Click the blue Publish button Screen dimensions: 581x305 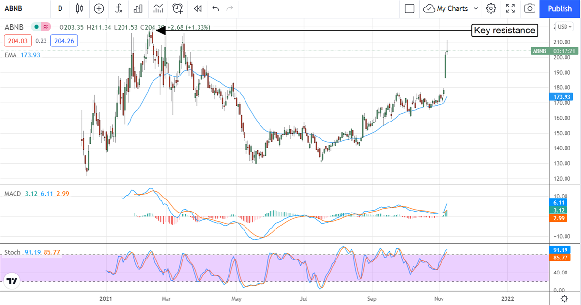[559, 8]
